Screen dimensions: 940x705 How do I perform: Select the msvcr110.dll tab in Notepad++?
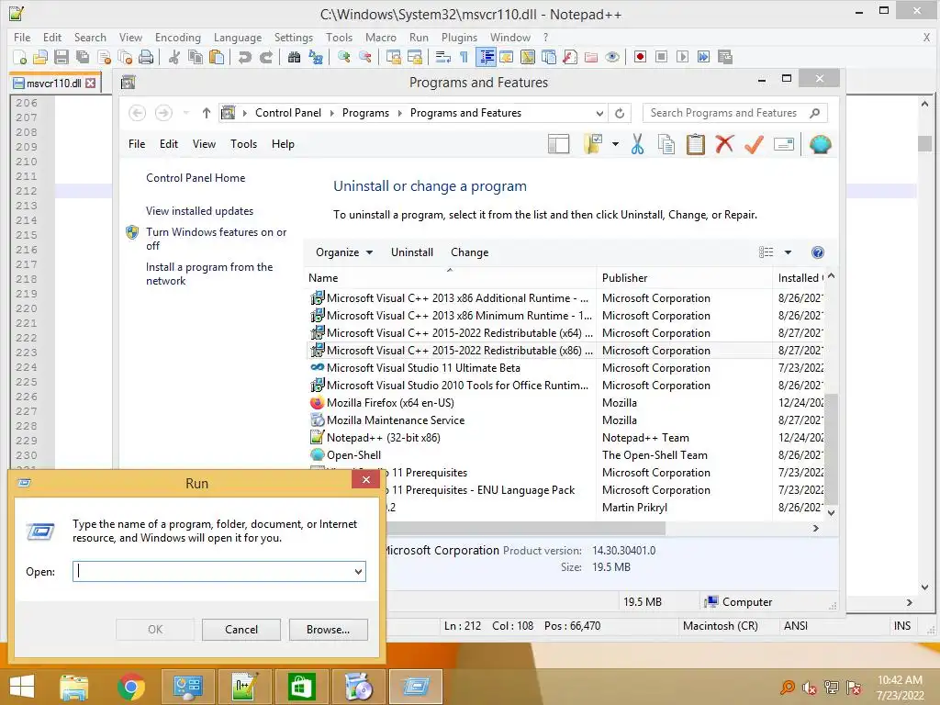click(x=54, y=84)
